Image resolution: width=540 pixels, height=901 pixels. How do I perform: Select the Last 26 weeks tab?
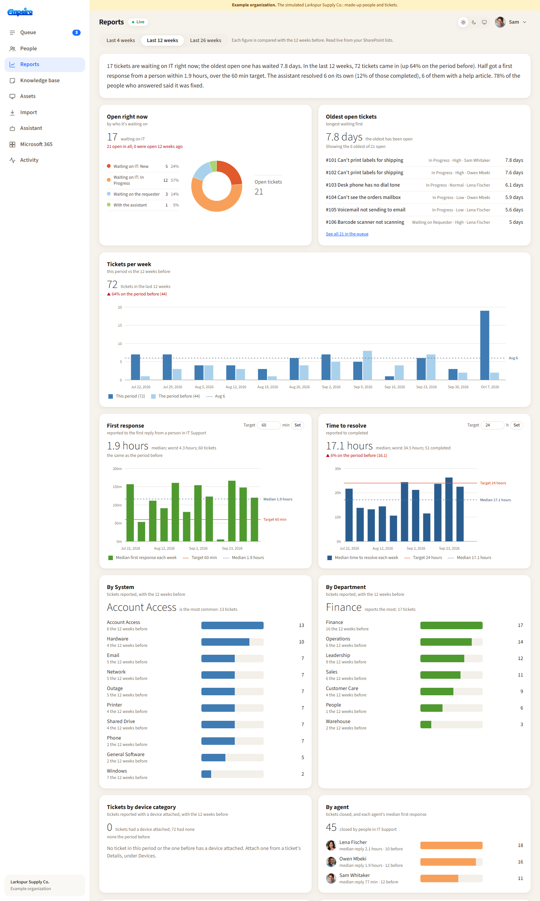pos(205,41)
